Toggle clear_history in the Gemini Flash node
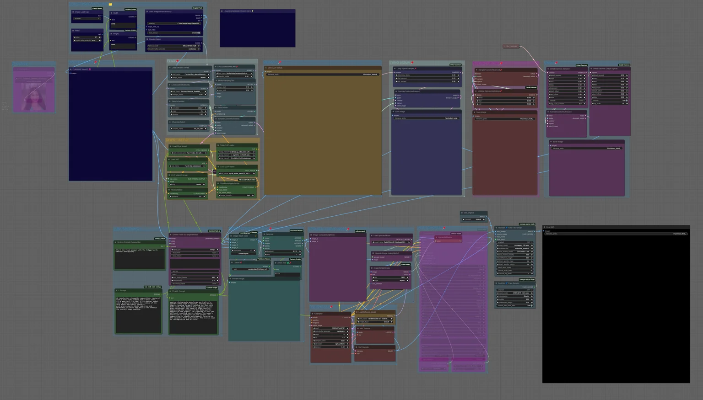This screenshot has width=703, height=400. pos(195,256)
